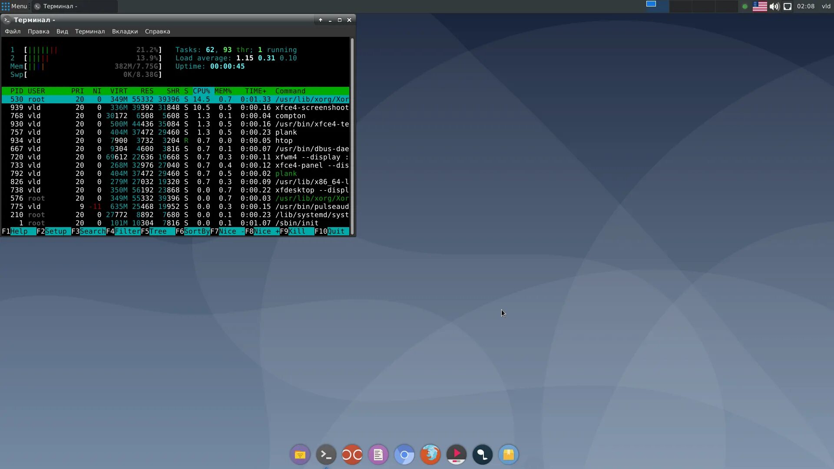Launch the media player dock icon
Viewport: 834px width, 469px height.
(456, 455)
